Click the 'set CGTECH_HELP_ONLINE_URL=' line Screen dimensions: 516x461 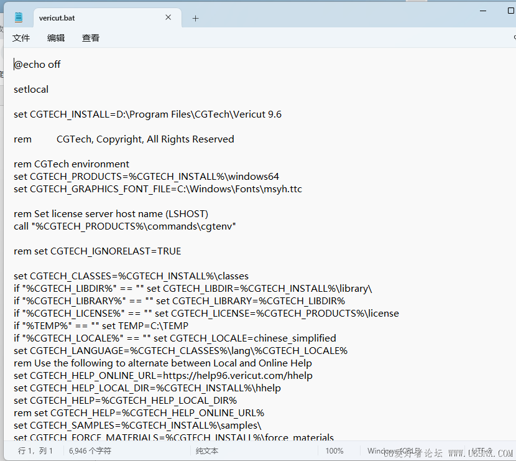(164, 376)
